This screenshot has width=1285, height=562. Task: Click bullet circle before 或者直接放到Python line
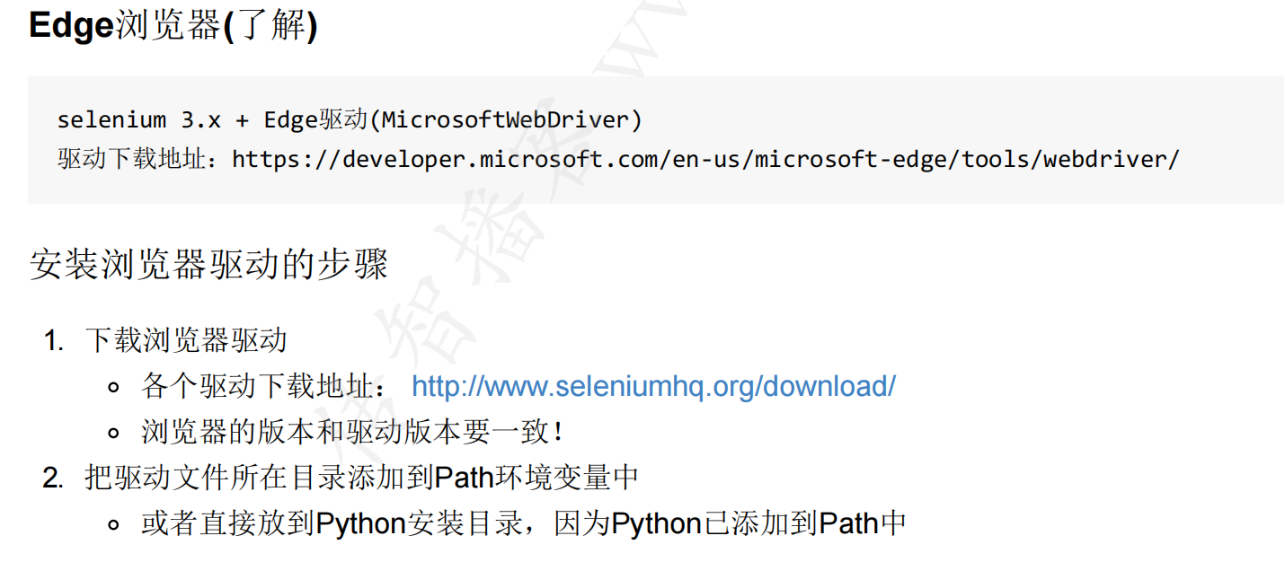coord(113,524)
